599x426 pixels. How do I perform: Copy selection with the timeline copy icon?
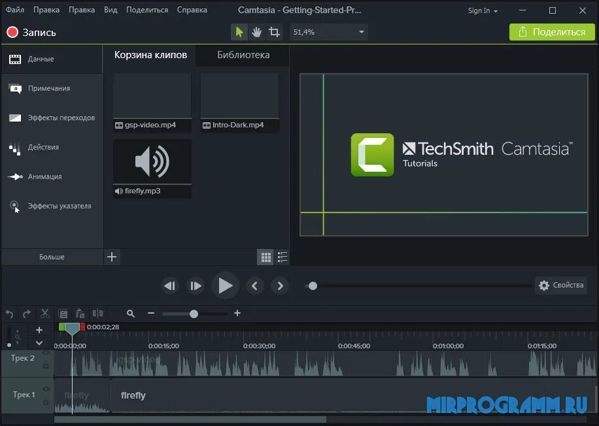click(x=63, y=314)
